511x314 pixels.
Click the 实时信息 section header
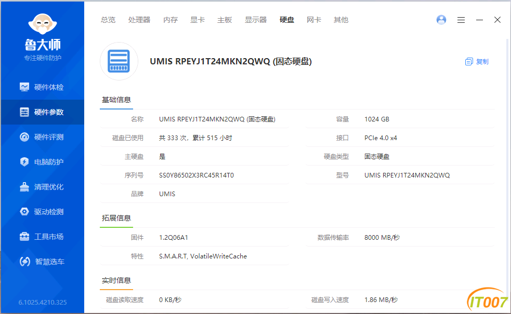point(116,280)
